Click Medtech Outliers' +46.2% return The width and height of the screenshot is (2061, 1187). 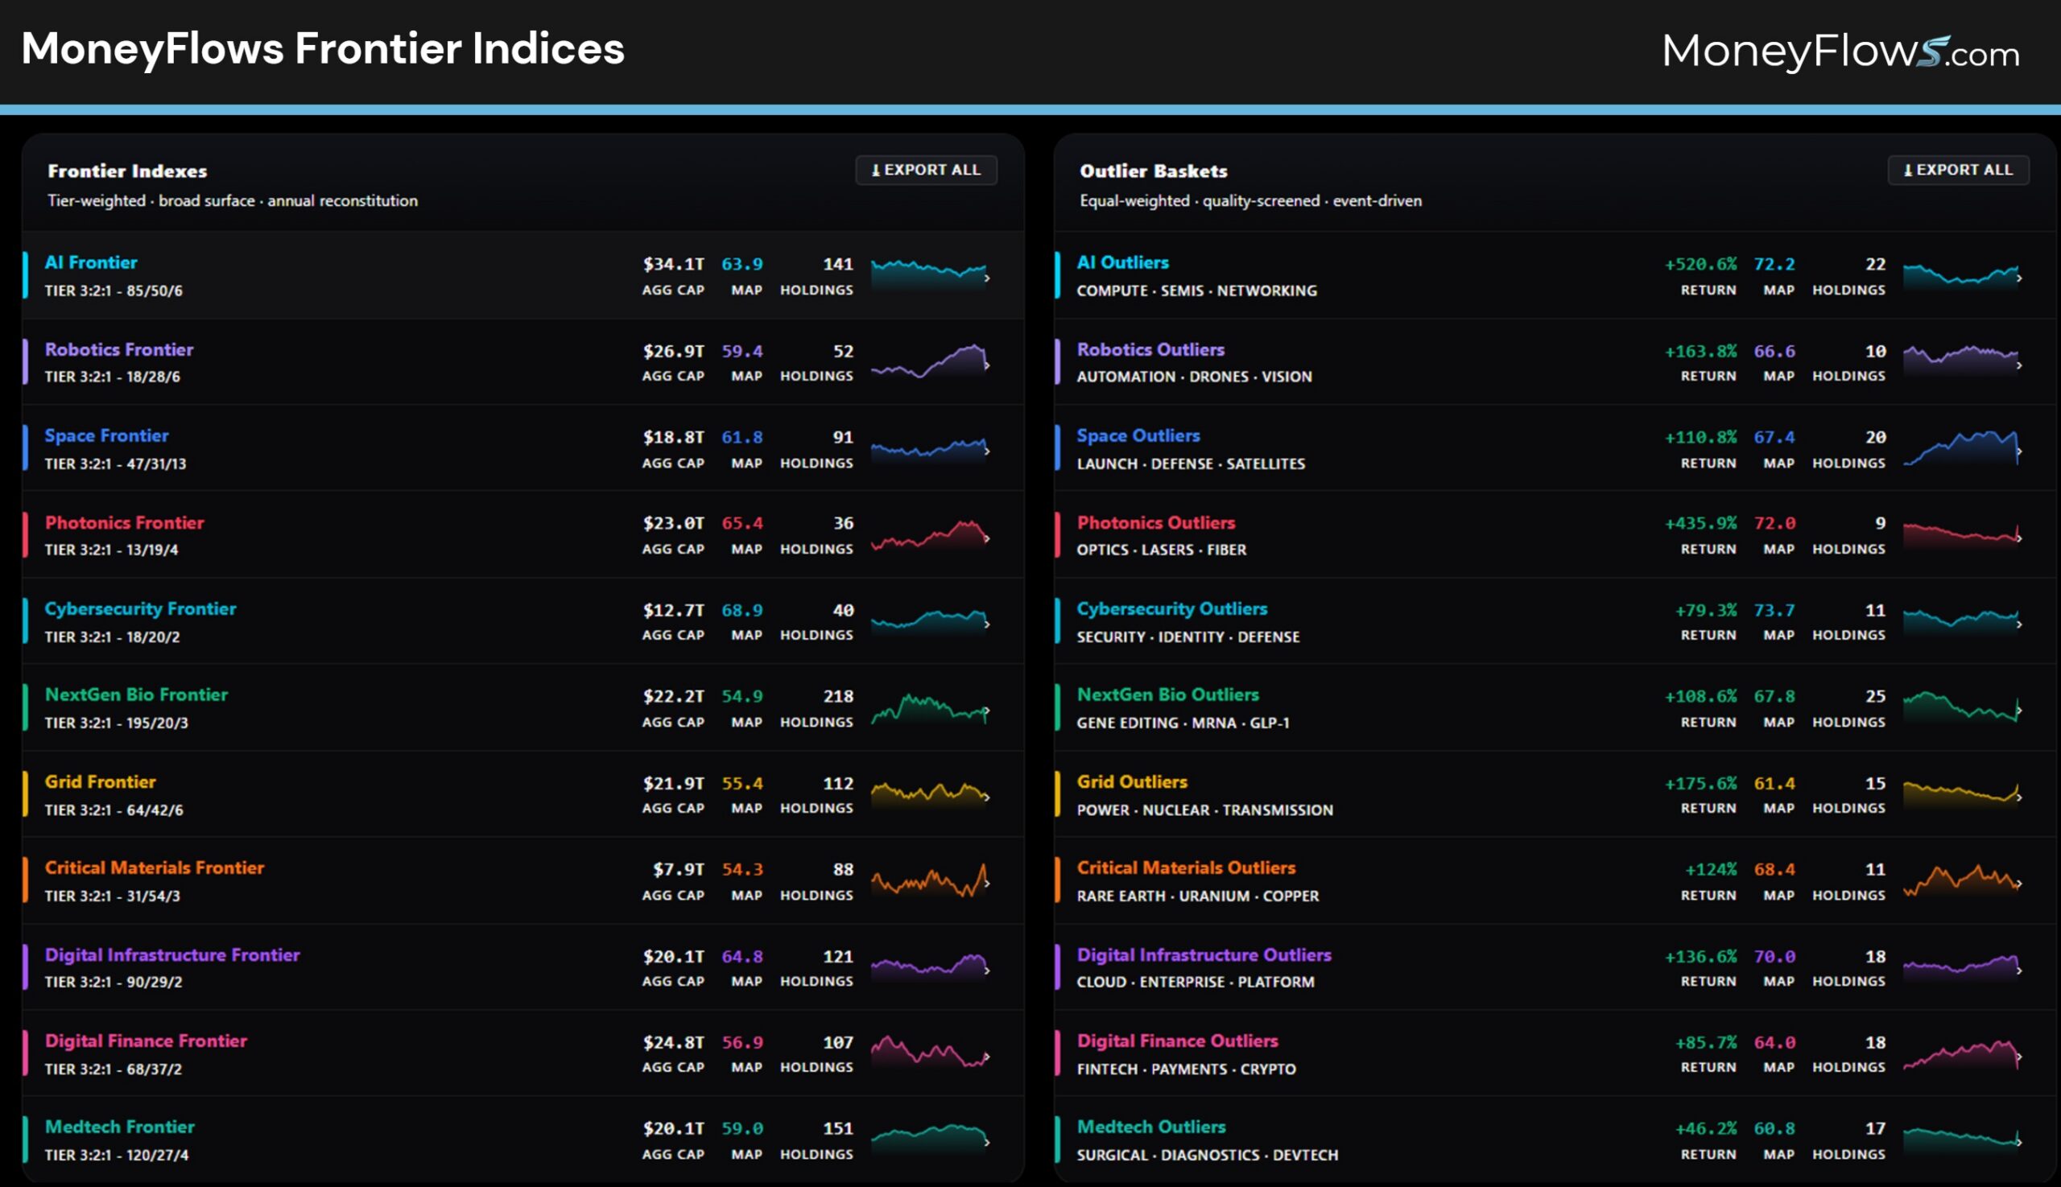coord(1705,1129)
